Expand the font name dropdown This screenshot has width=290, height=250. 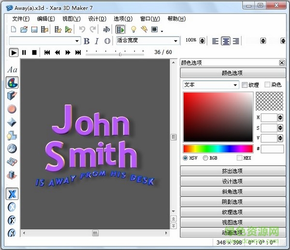(x=77, y=41)
